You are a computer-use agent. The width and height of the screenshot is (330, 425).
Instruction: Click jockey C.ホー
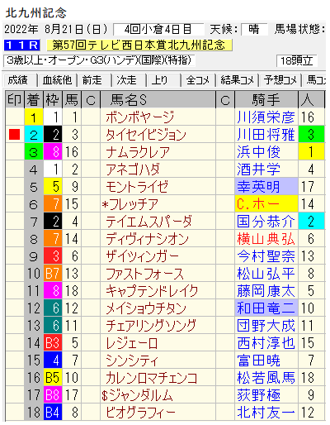click(258, 204)
